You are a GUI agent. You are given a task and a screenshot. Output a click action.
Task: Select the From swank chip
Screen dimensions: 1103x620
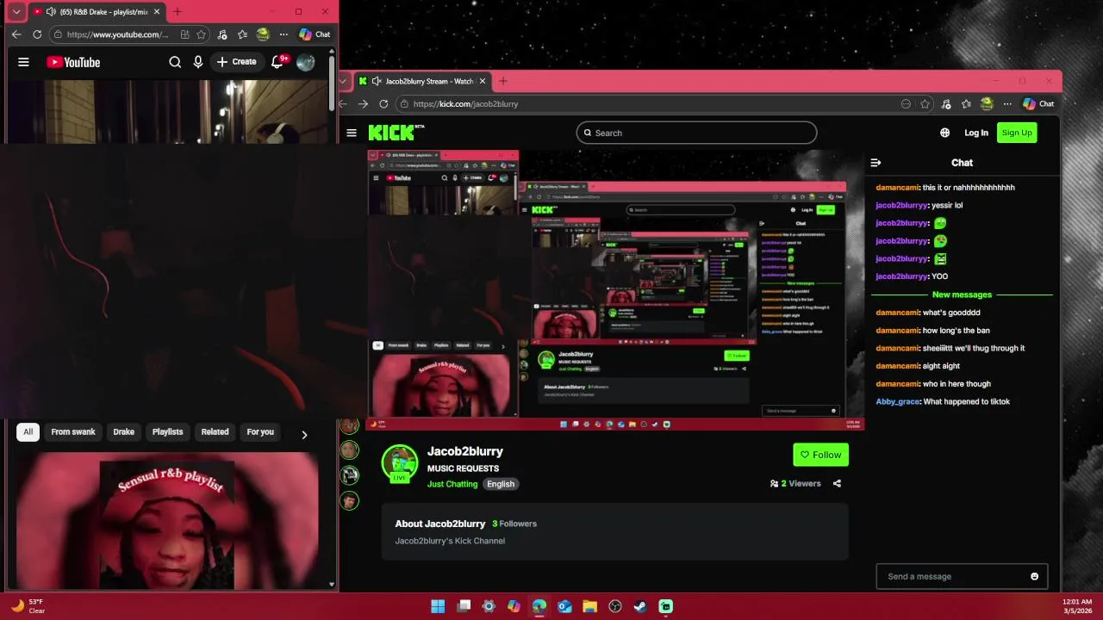coord(73,432)
